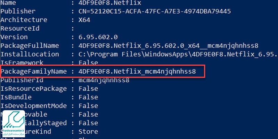
Task: Click the IsResourcePackage False value
Action: pos(88,89)
